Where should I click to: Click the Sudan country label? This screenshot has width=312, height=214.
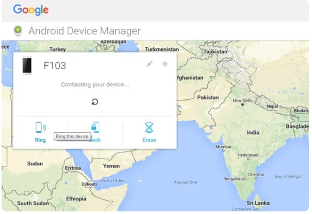click(x=35, y=164)
